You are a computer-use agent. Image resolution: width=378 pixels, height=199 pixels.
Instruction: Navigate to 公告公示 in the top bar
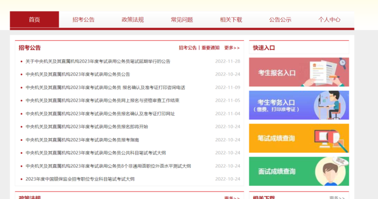click(x=280, y=20)
